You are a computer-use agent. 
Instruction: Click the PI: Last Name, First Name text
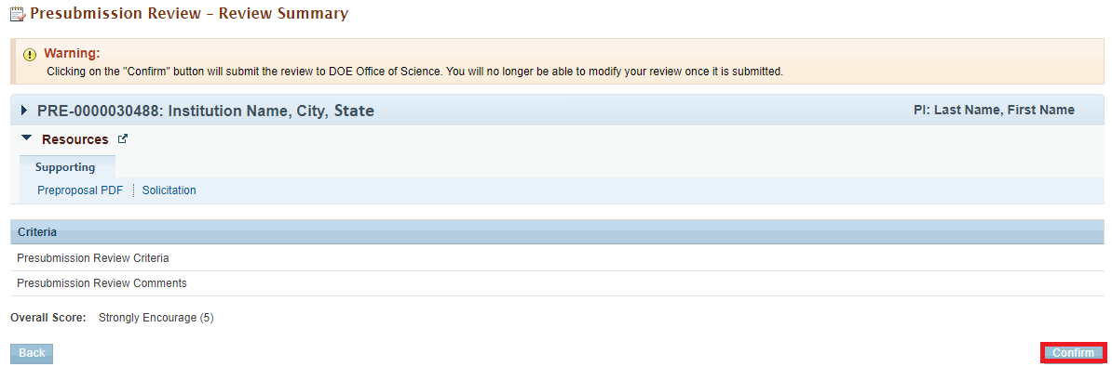(x=995, y=110)
